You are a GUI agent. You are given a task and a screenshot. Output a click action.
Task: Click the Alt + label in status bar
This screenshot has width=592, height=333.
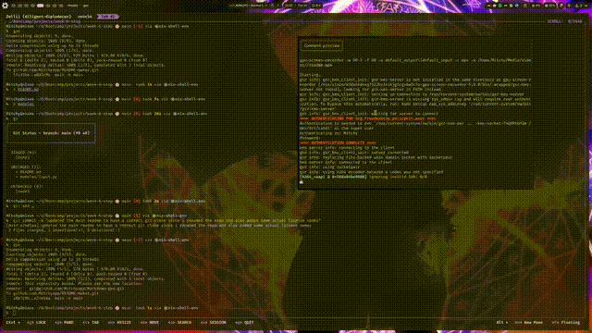(x=501, y=323)
